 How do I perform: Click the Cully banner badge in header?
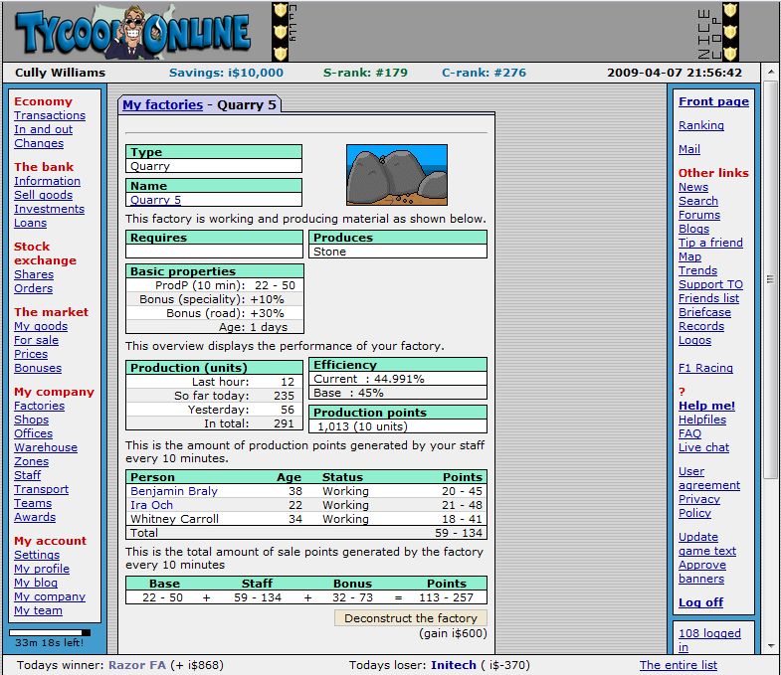(282, 32)
